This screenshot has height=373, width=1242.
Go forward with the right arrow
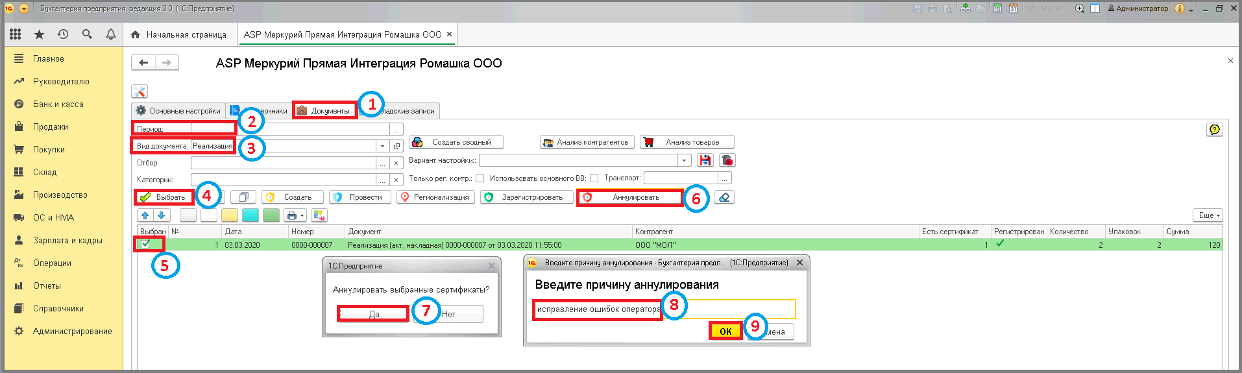(x=167, y=62)
